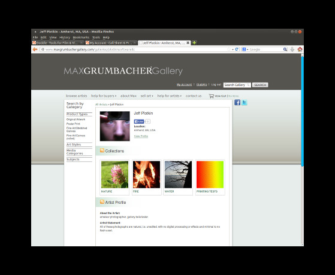
Task: Open the My Account link
Action: [184, 85]
